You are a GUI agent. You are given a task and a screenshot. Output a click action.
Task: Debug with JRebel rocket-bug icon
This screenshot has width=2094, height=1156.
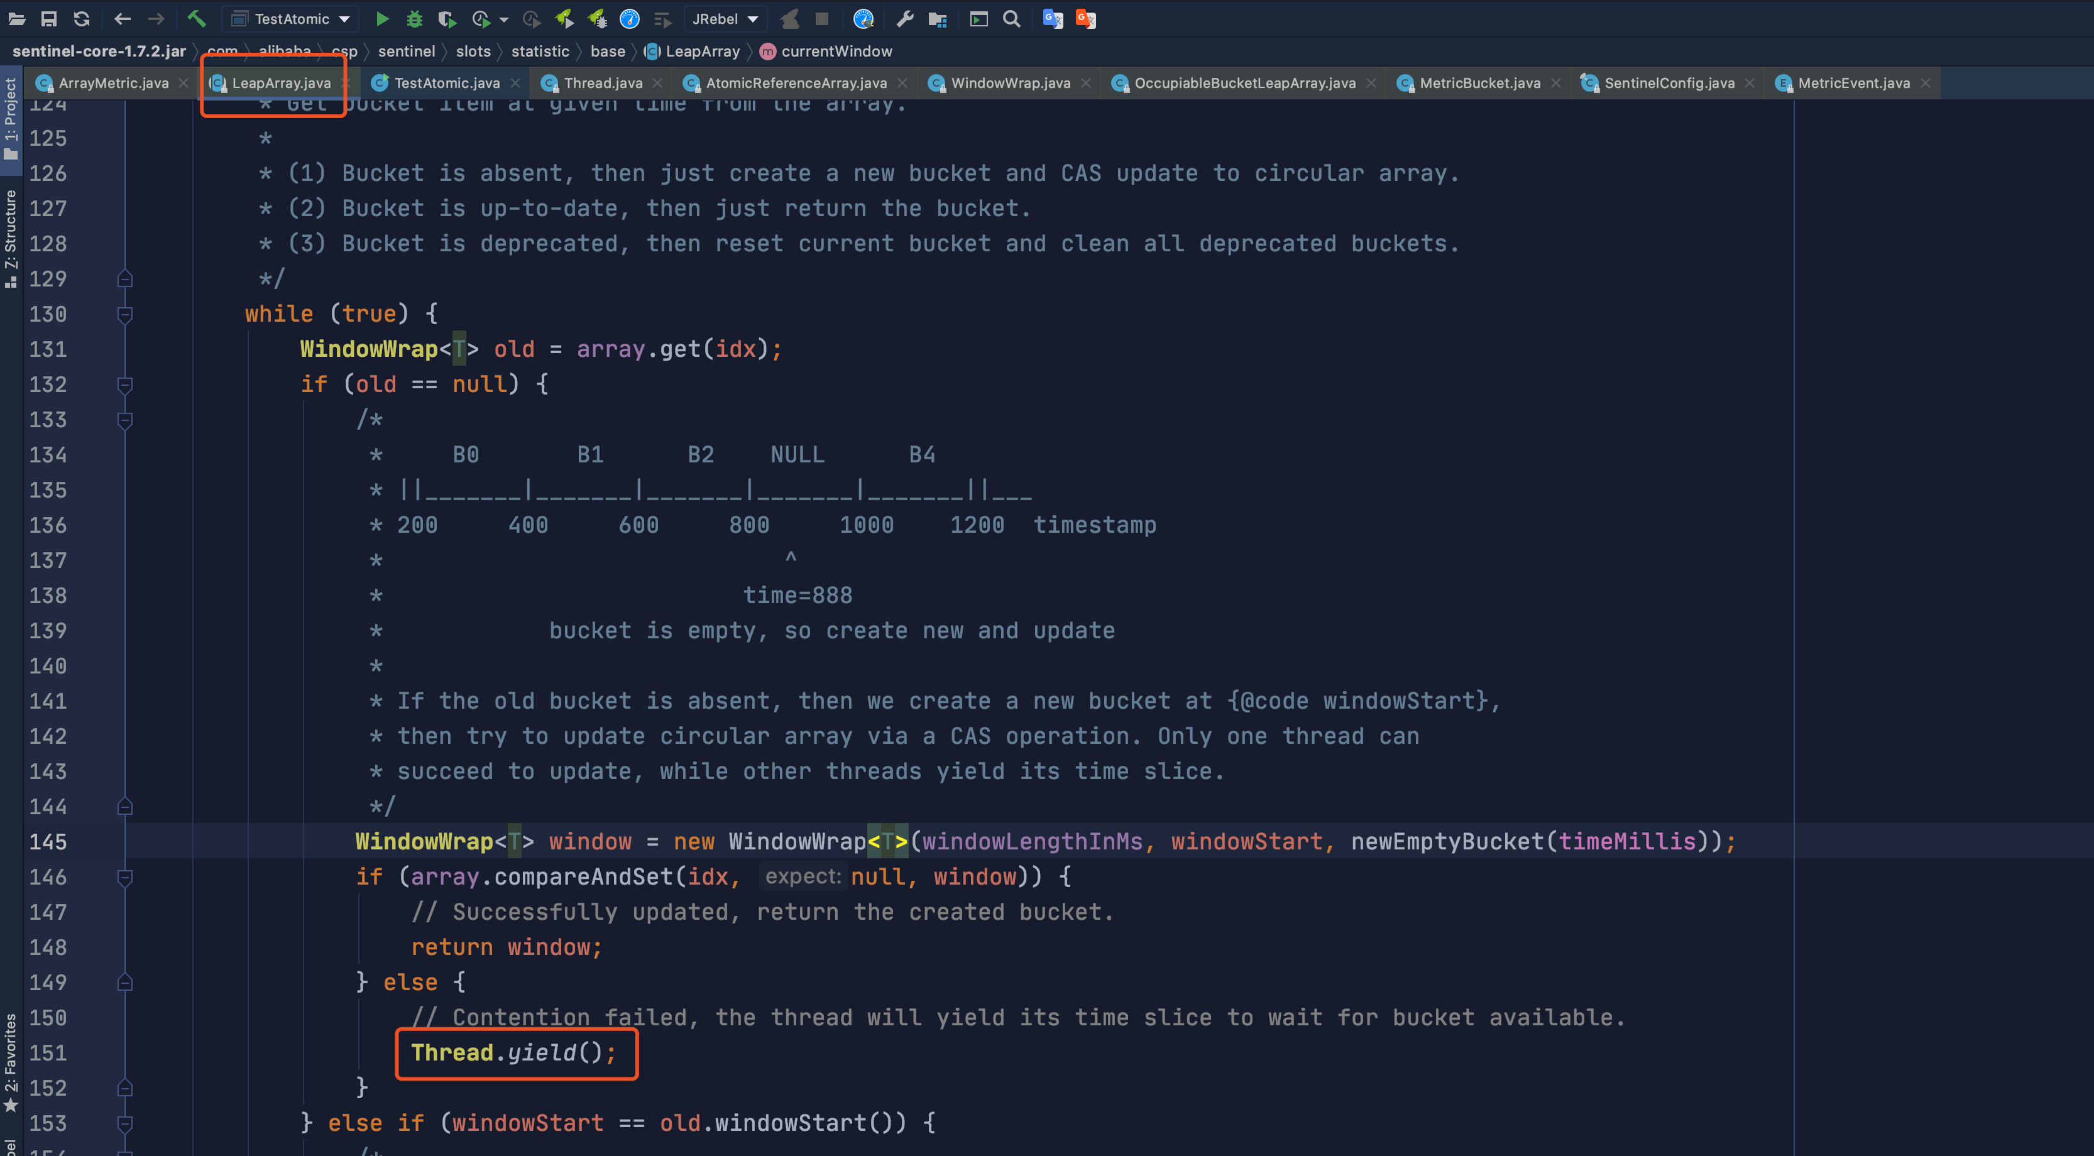598,19
